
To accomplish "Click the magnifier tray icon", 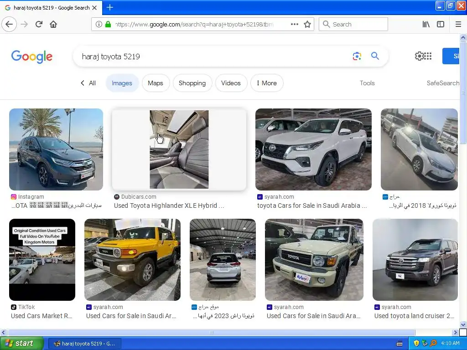I will click(433, 344).
